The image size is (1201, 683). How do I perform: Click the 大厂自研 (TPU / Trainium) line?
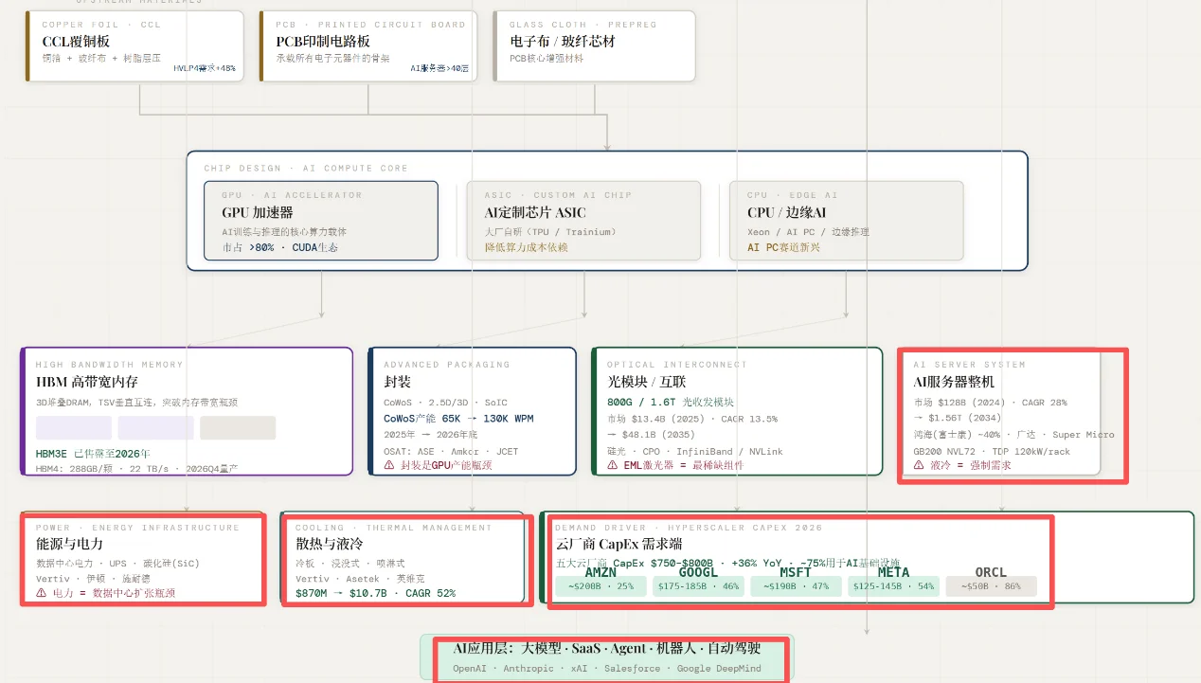(550, 232)
